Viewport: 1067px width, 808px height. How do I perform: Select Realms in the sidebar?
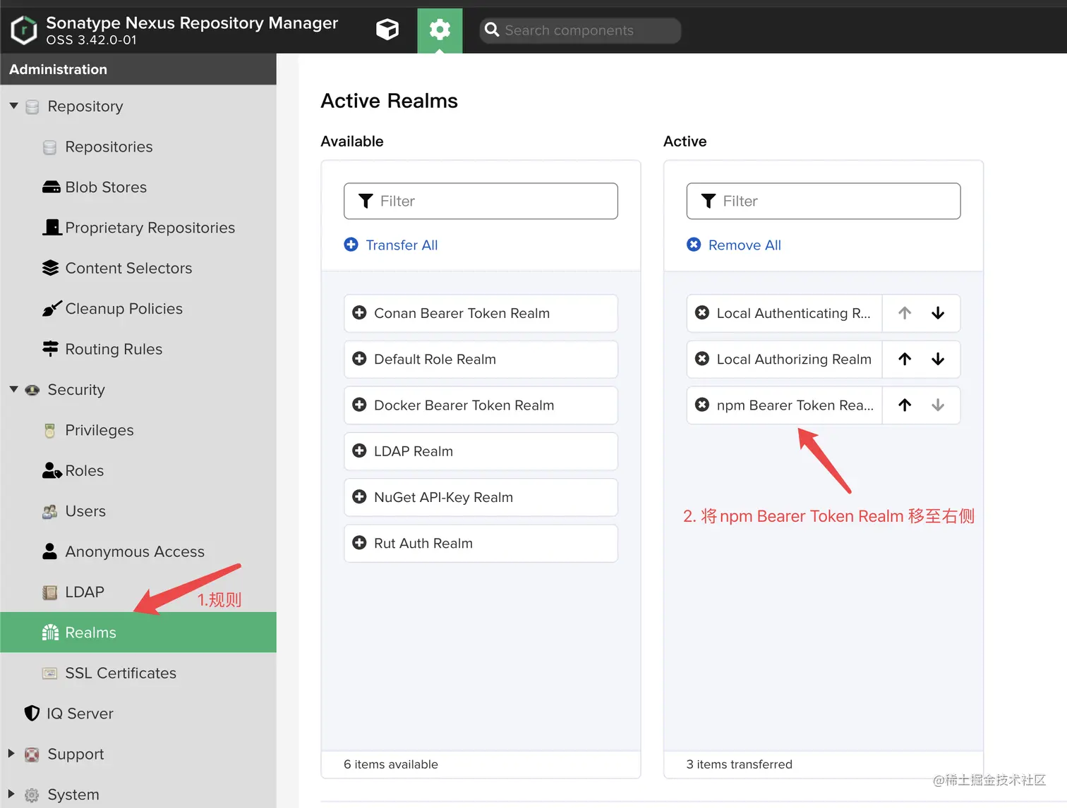tap(138, 632)
